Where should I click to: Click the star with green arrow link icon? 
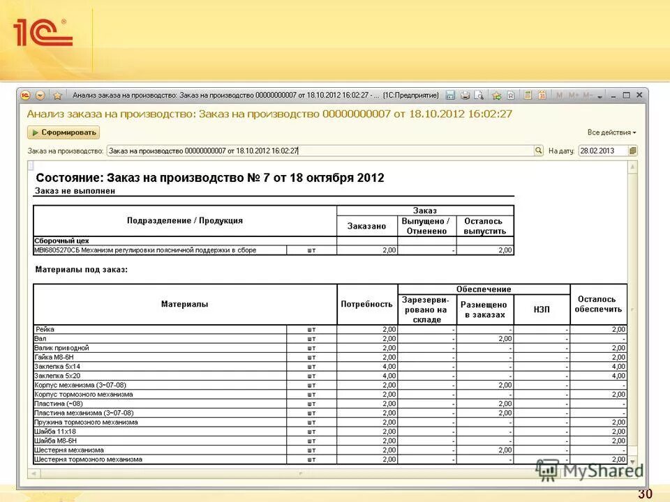(496, 96)
